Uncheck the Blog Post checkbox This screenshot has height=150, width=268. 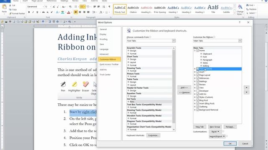click(x=198, y=100)
